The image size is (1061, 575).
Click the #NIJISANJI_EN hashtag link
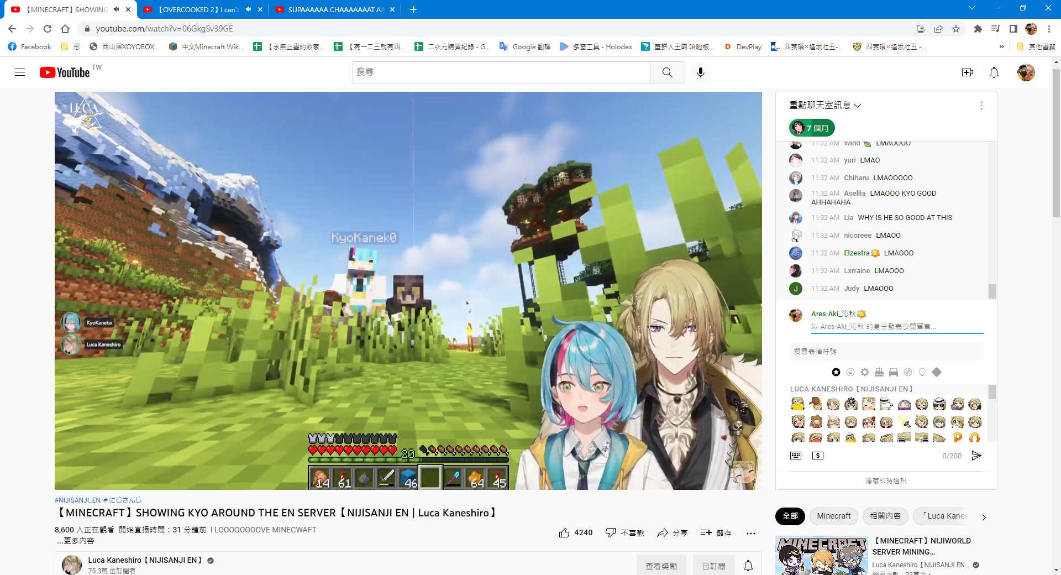click(x=77, y=500)
